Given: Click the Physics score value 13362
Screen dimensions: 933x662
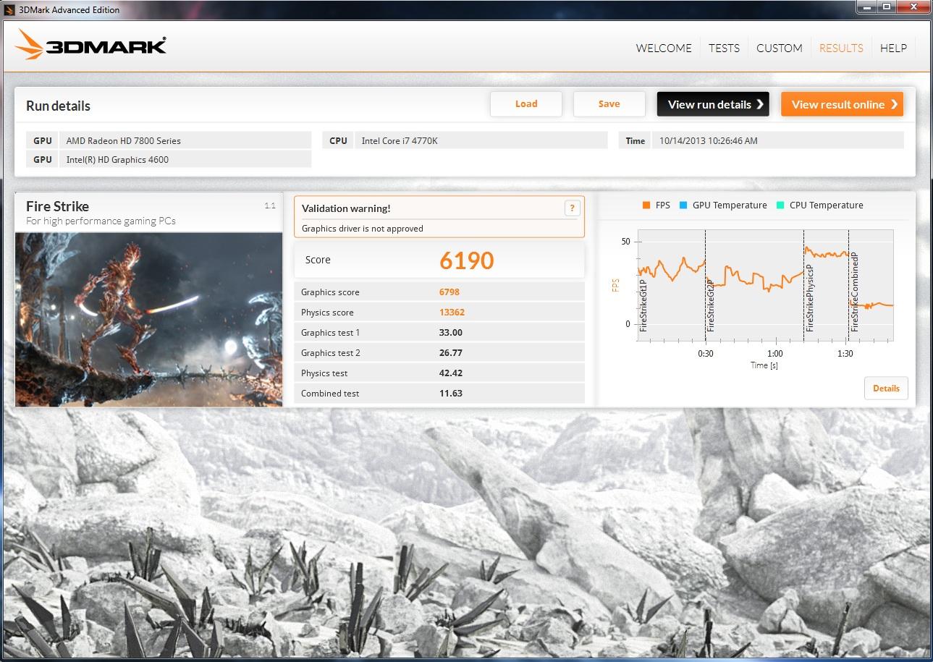Looking at the screenshot, I should tap(452, 313).
